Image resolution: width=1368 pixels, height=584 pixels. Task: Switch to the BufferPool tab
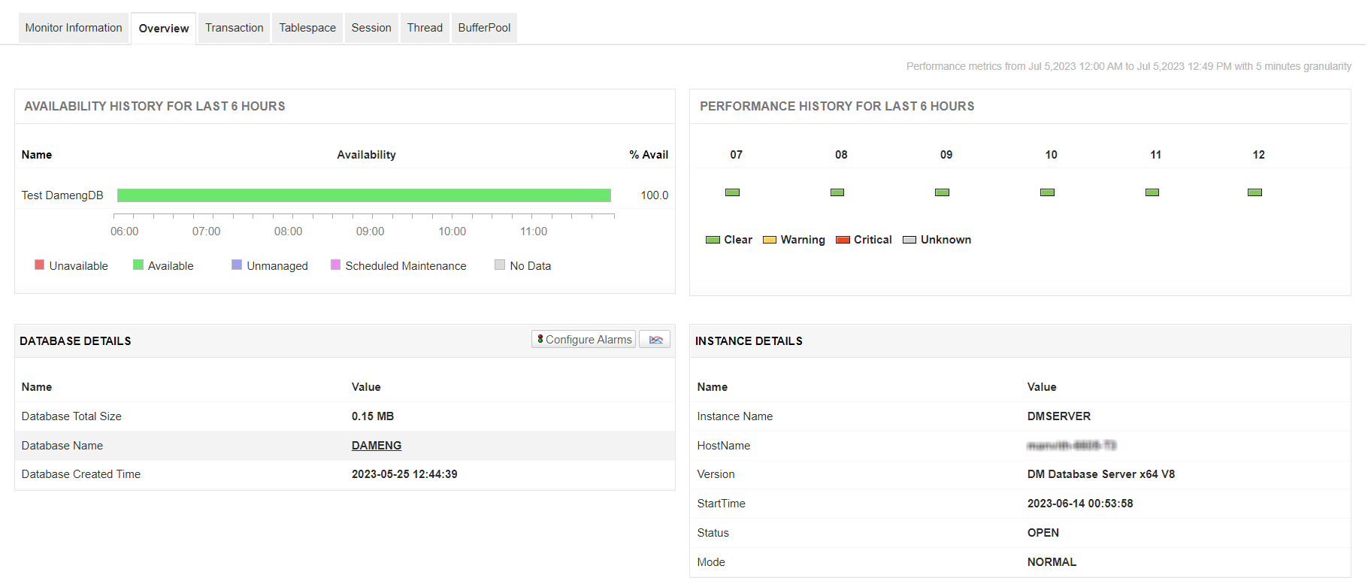click(x=484, y=28)
